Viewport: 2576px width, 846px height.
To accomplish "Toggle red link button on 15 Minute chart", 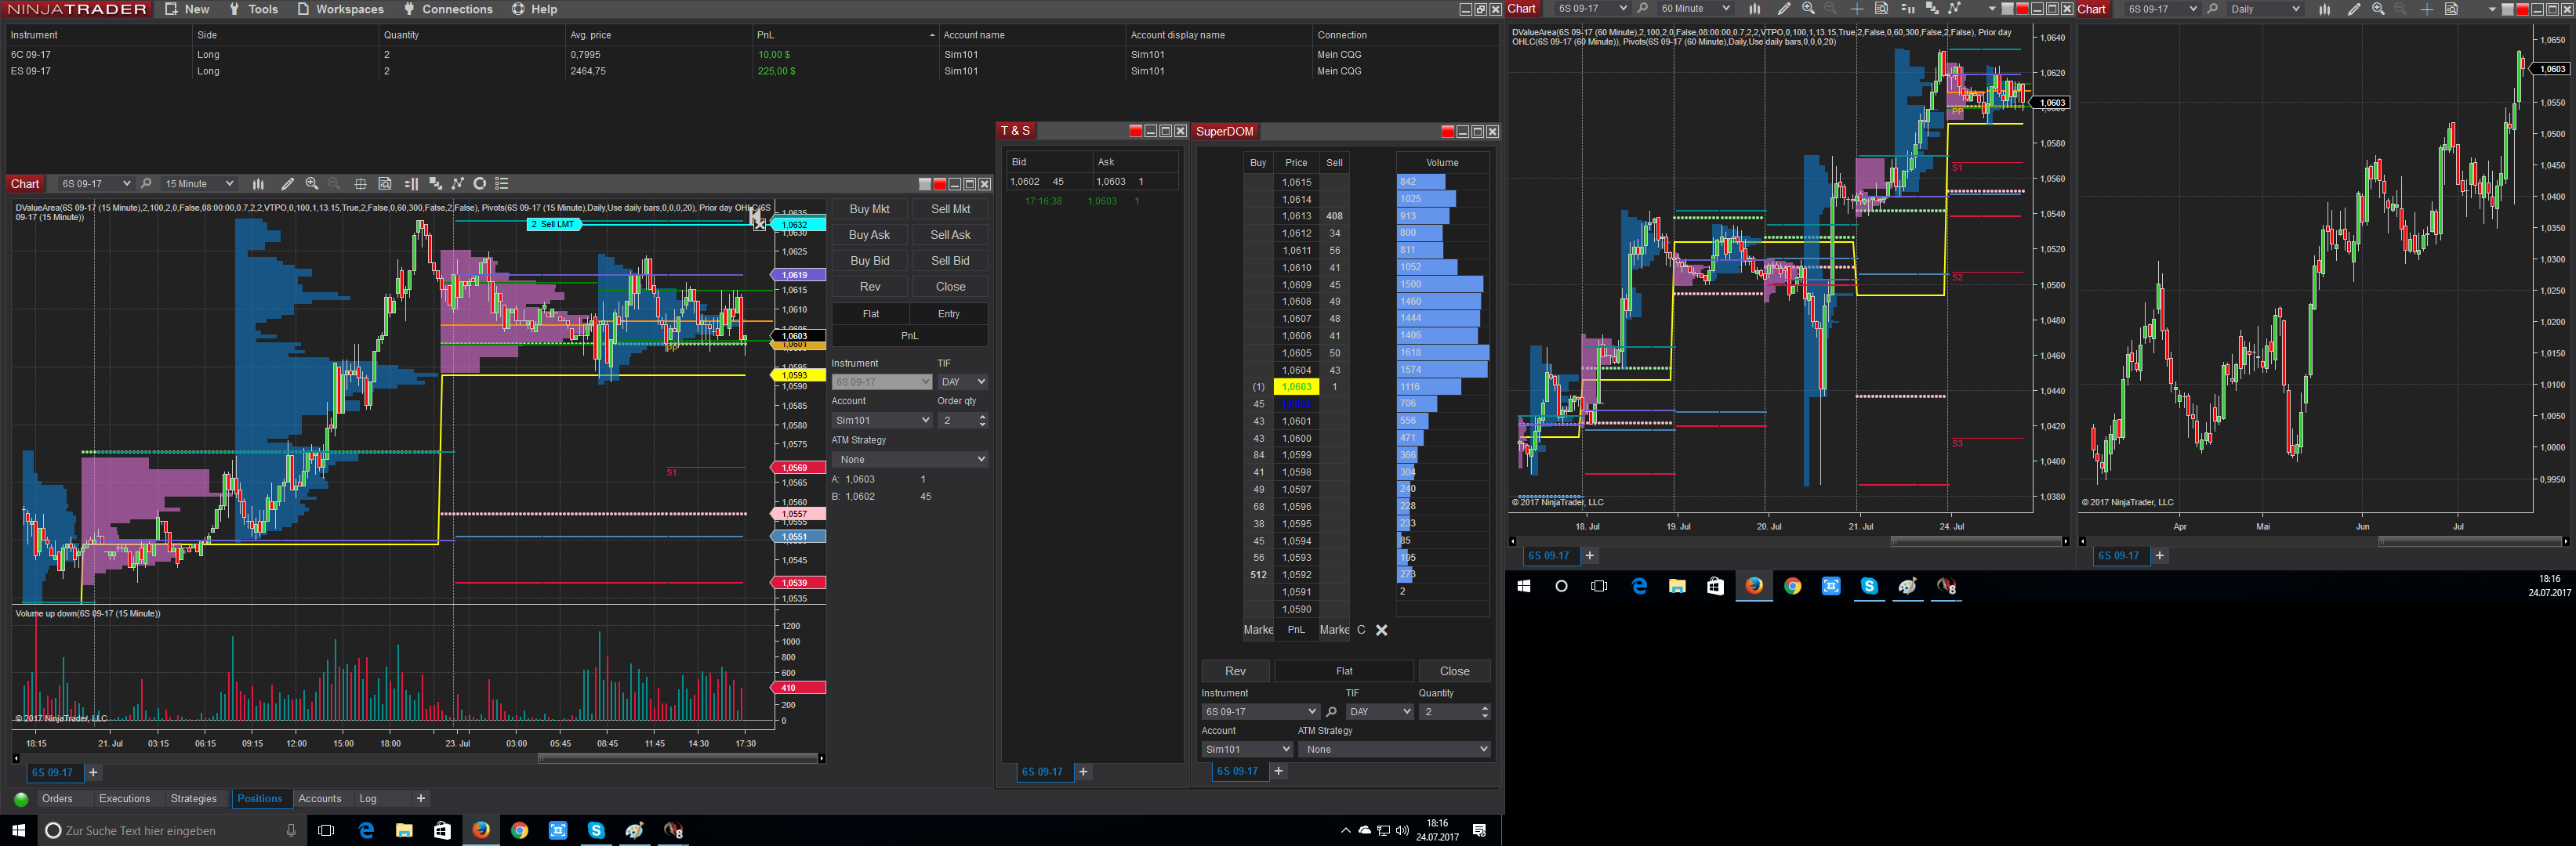I will click(939, 184).
